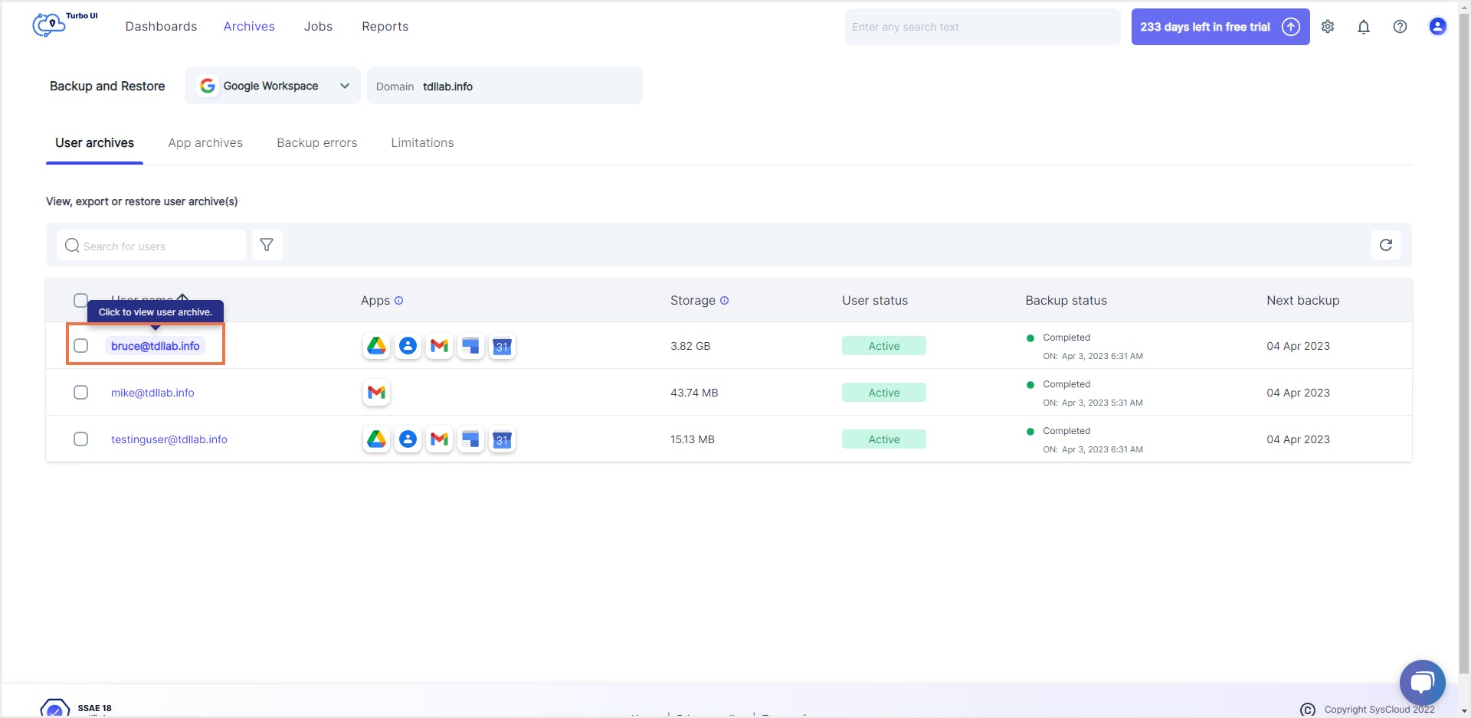
Task: Click the Backup status column header
Action: click(1066, 301)
